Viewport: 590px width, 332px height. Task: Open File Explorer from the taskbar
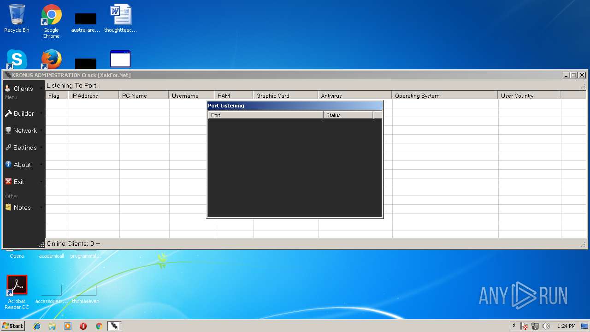[52, 326]
